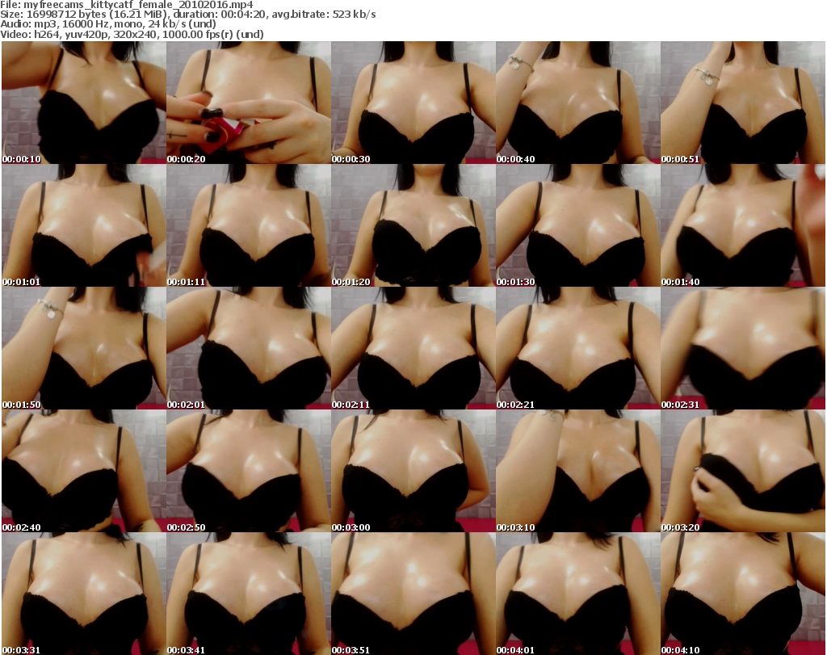The image size is (827, 655).
Task: Open the frame at 00:00:51
Action: (x=743, y=103)
